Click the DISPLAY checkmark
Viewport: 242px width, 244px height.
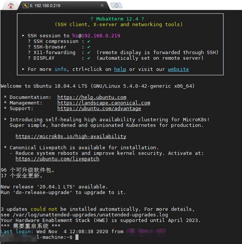pos(89,58)
